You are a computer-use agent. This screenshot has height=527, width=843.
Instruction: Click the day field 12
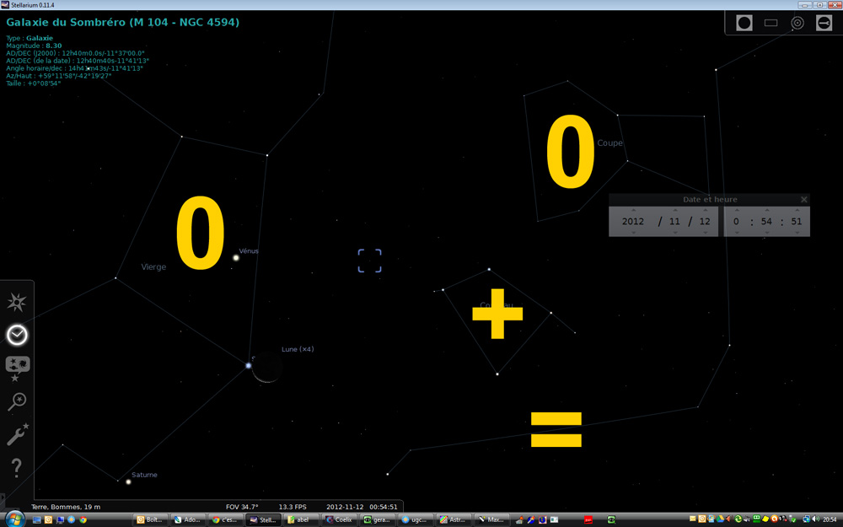[x=705, y=222]
